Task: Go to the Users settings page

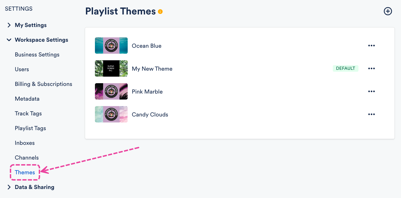Action: pyautogui.click(x=22, y=69)
